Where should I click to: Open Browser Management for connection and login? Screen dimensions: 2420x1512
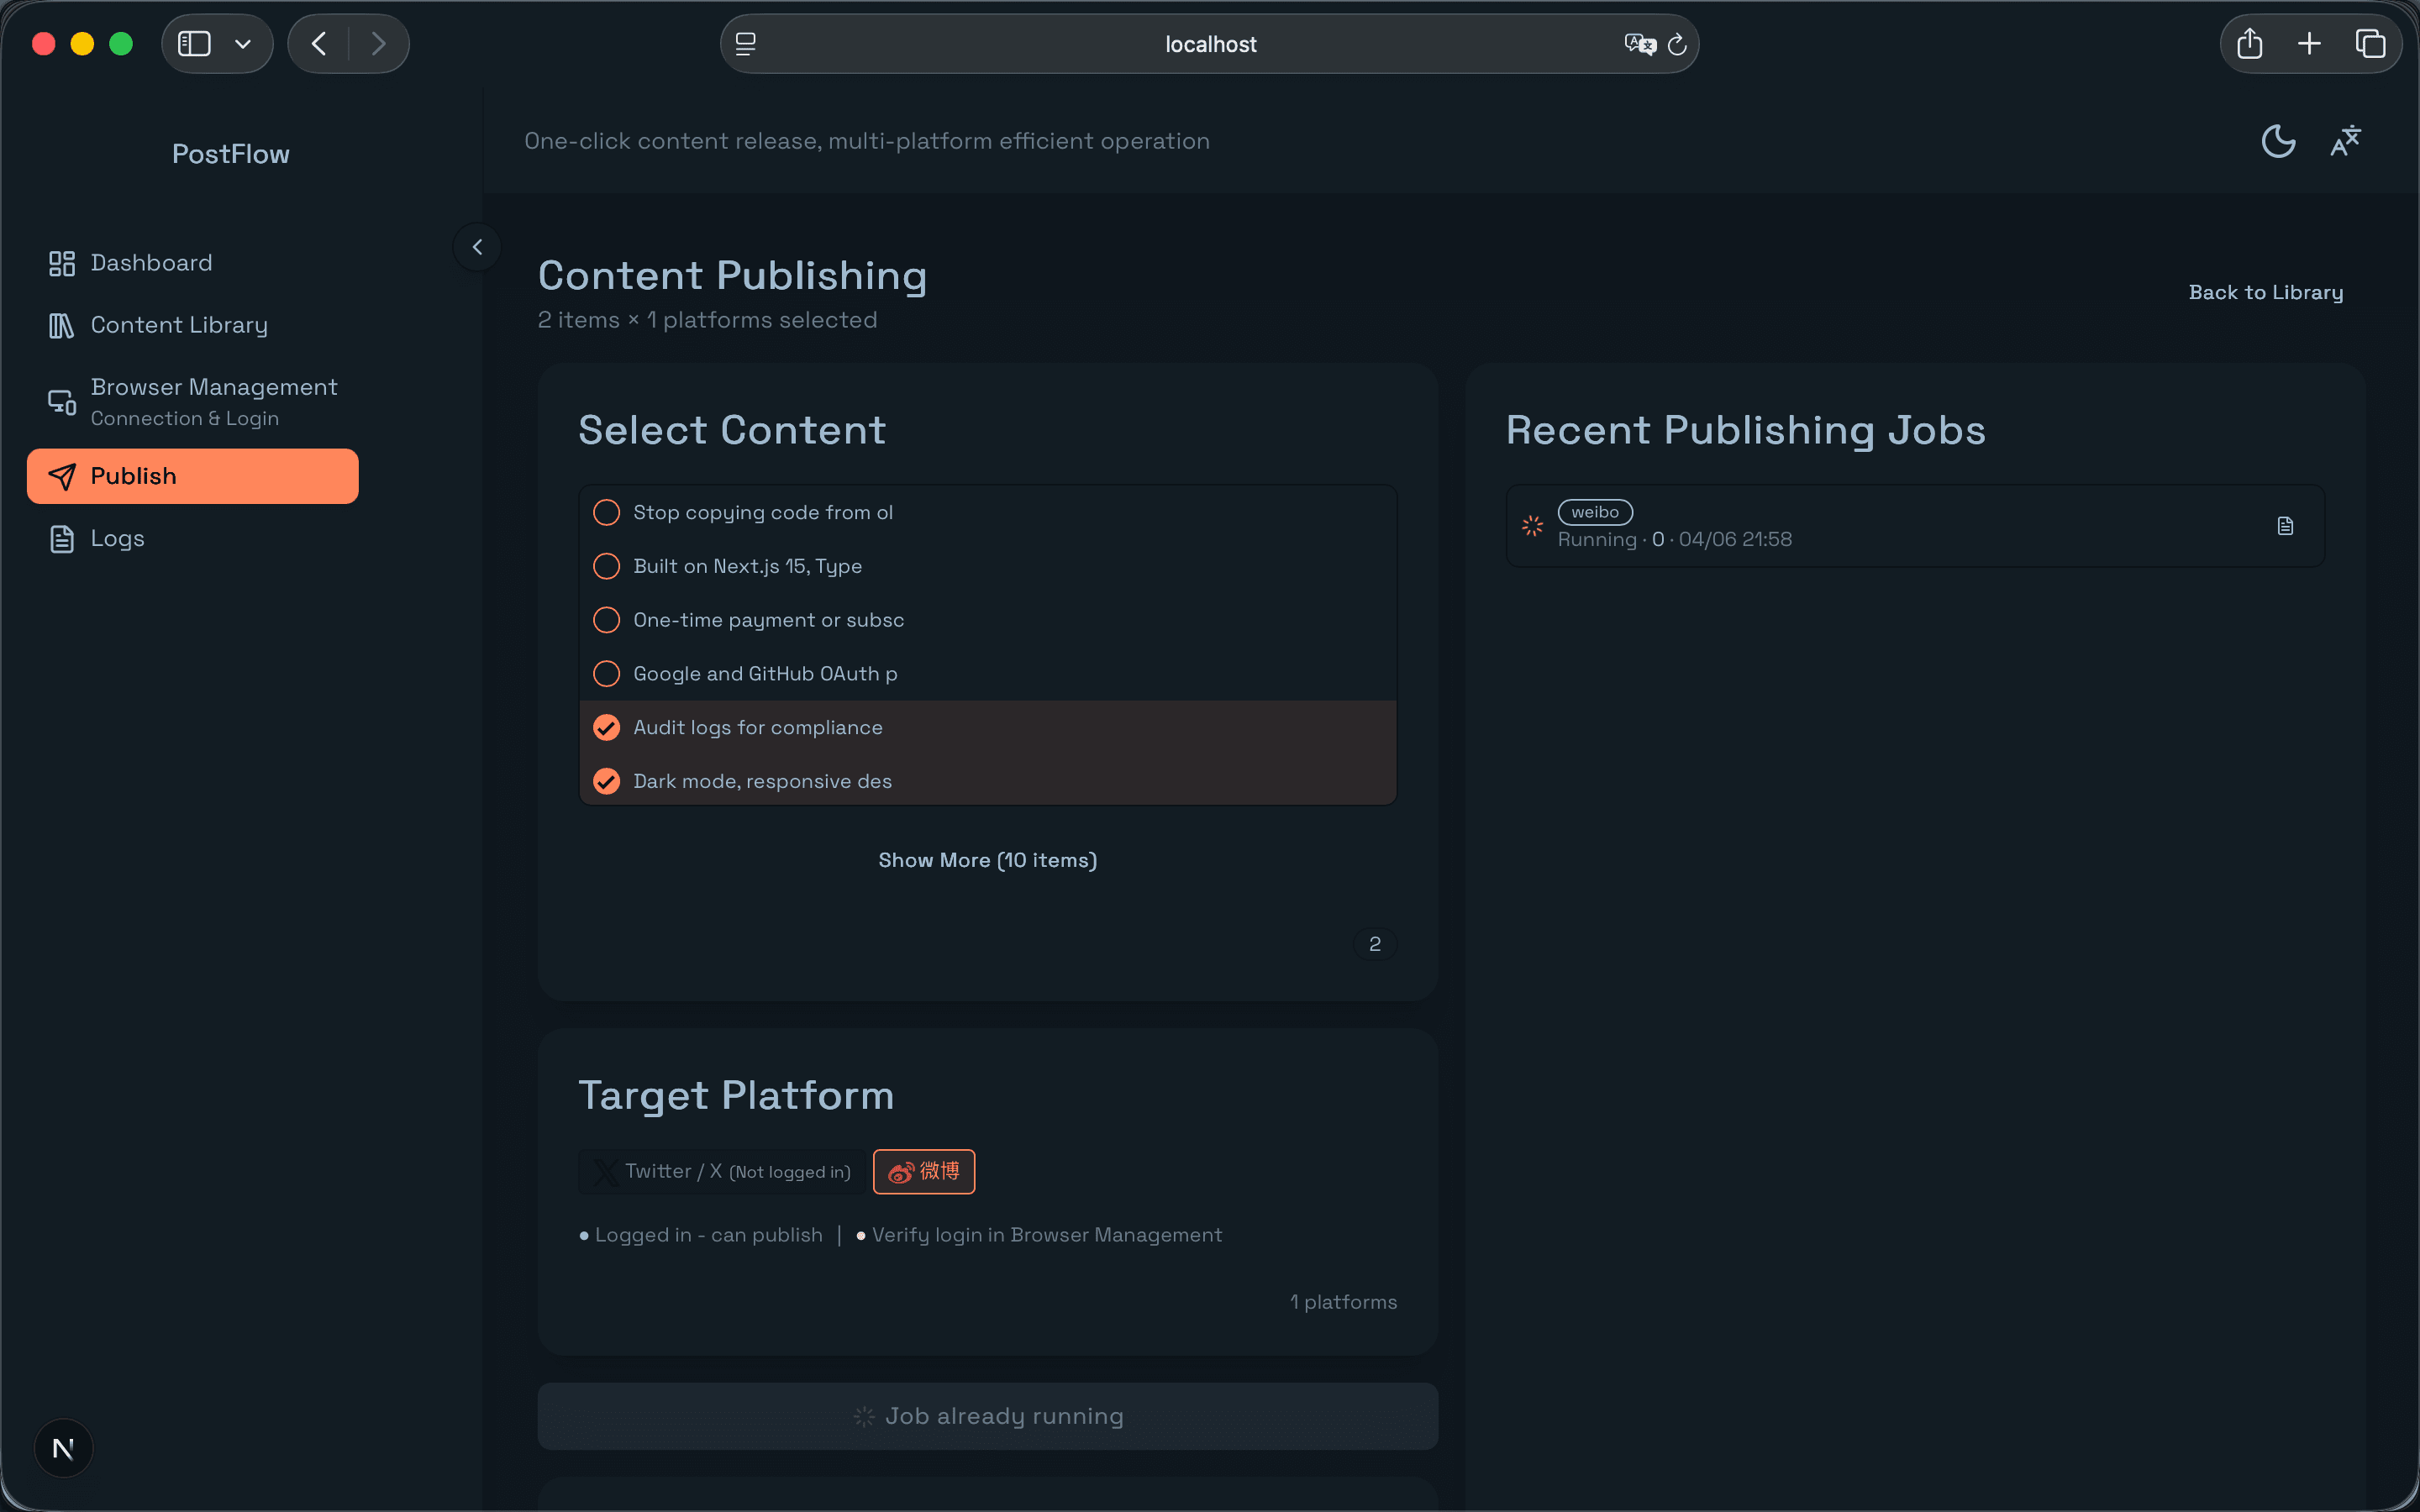214,400
